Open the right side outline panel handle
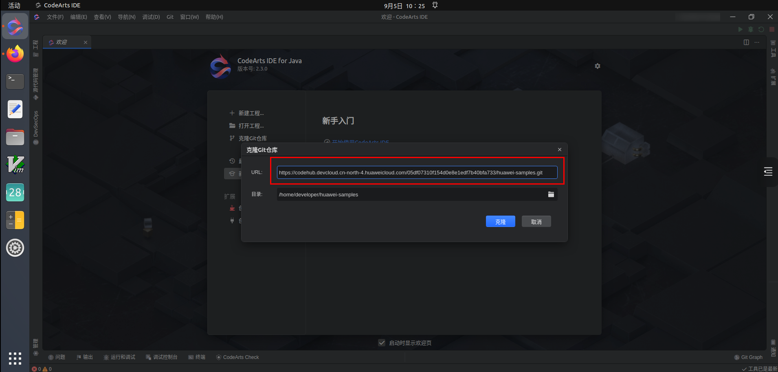The image size is (778, 372). pos(768,172)
